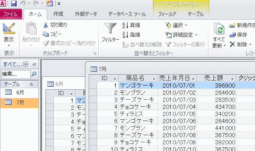Click sales cell 392000

pyautogui.click(x=216, y=142)
